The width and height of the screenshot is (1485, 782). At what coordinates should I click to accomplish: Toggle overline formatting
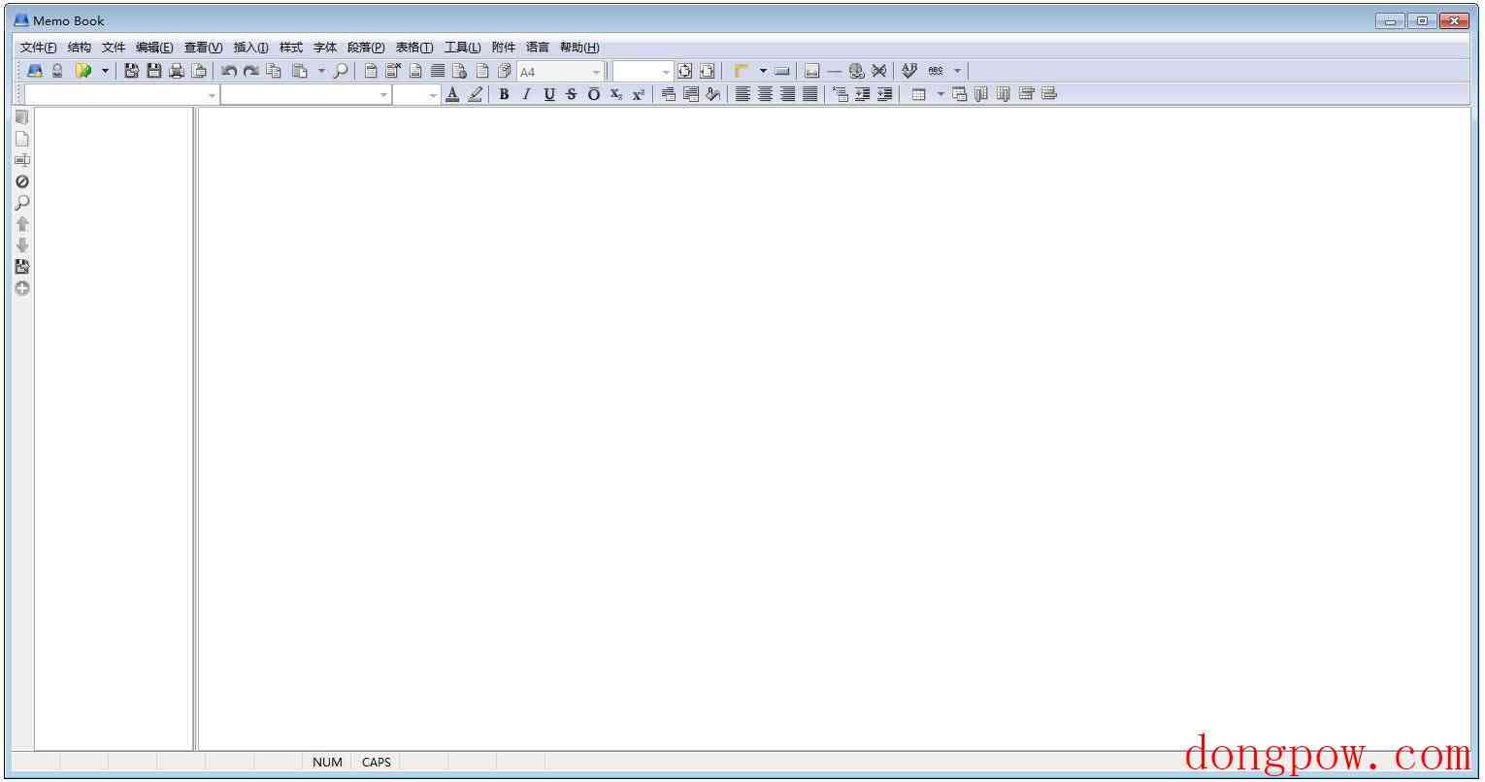pyautogui.click(x=594, y=94)
